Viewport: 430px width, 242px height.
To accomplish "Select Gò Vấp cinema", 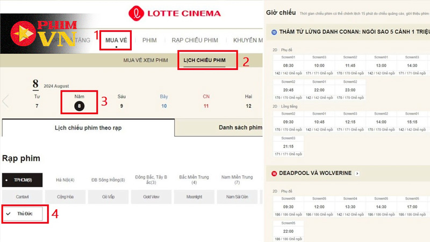I will (108, 197).
